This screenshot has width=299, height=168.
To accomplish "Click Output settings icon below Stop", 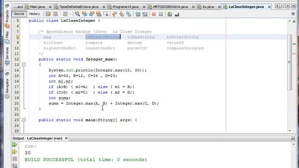I will tap(14, 165).
